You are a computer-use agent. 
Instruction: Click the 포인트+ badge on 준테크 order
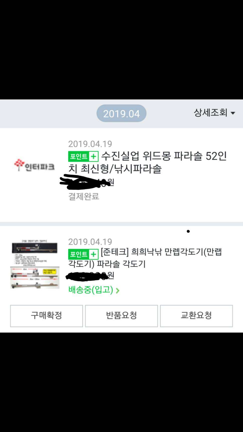83,254
